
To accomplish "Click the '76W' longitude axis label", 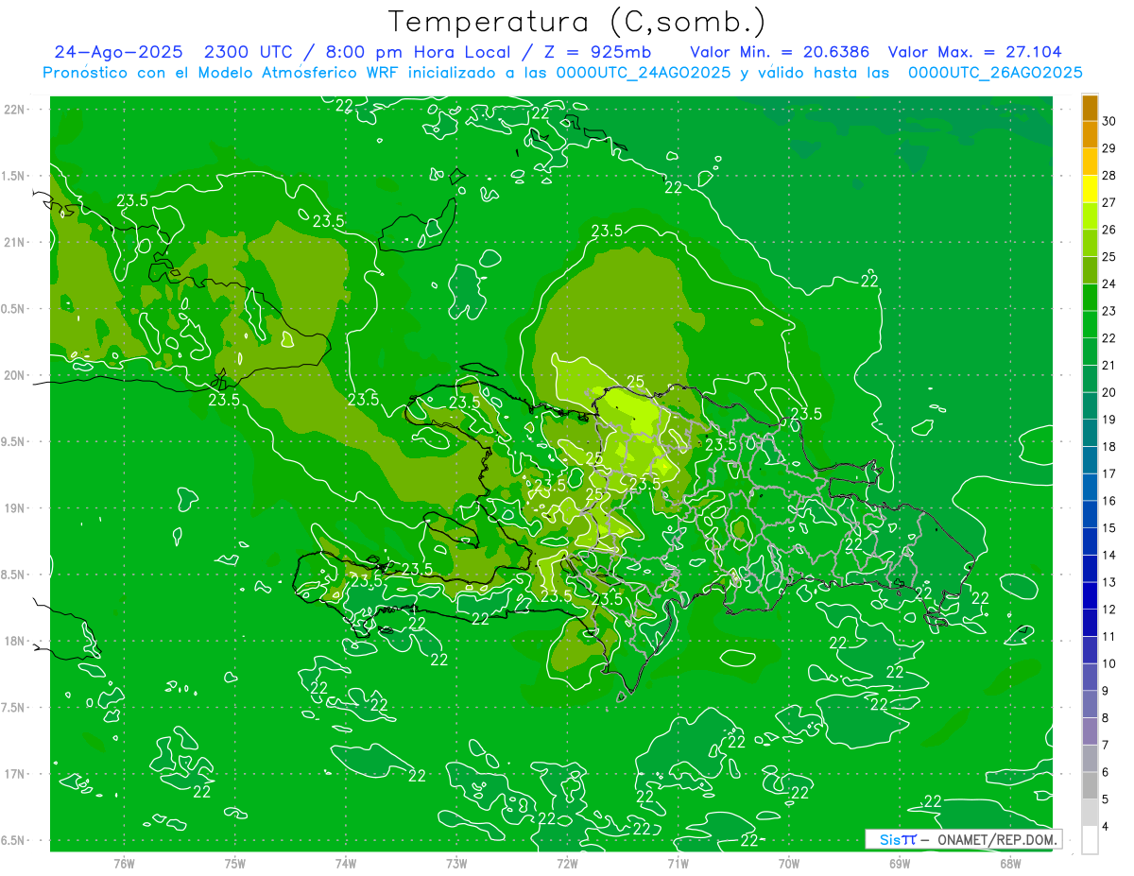I will tap(124, 864).
